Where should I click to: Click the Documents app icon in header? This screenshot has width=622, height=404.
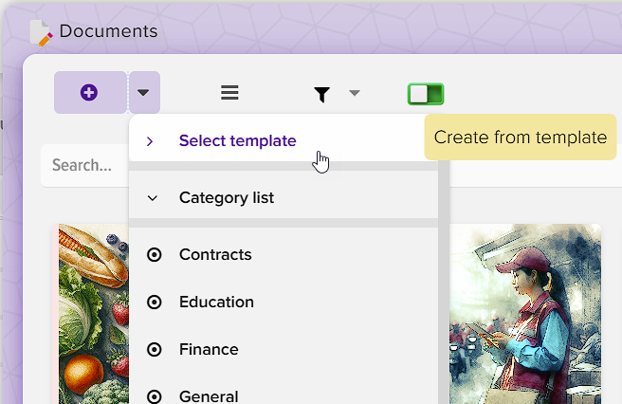pyautogui.click(x=41, y=33)
